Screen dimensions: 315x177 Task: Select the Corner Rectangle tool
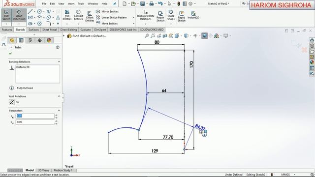30,18
